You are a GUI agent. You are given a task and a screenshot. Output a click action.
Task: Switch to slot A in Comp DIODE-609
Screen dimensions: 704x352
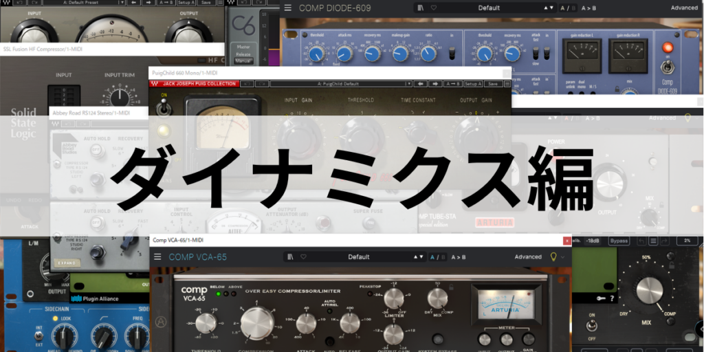coord(562,8)
